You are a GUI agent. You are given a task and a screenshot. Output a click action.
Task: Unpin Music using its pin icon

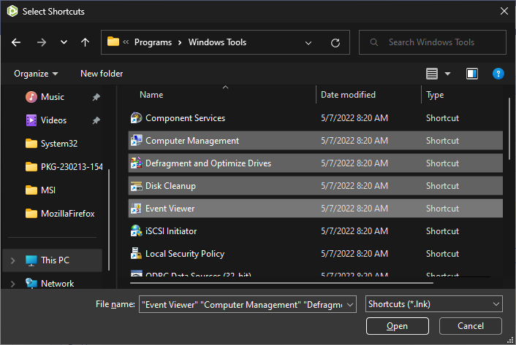point(96,97)
